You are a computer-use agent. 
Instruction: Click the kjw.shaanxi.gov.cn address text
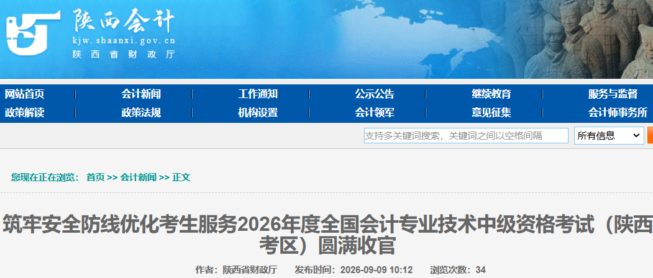pyautogui.click(x=124, y=41)
